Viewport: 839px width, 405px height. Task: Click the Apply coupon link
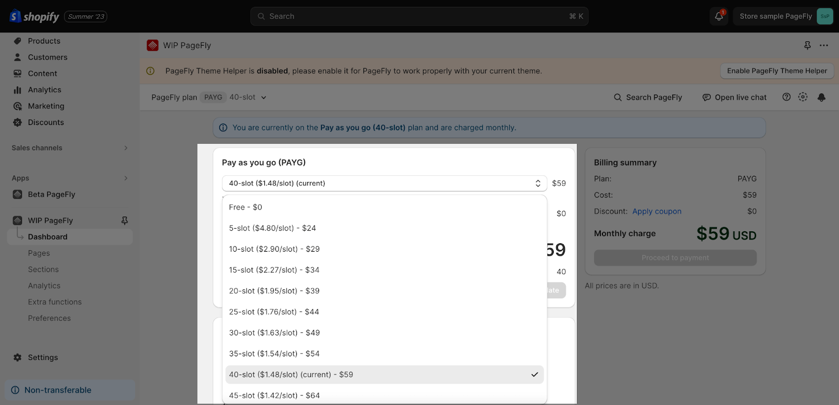coord(657,211)
